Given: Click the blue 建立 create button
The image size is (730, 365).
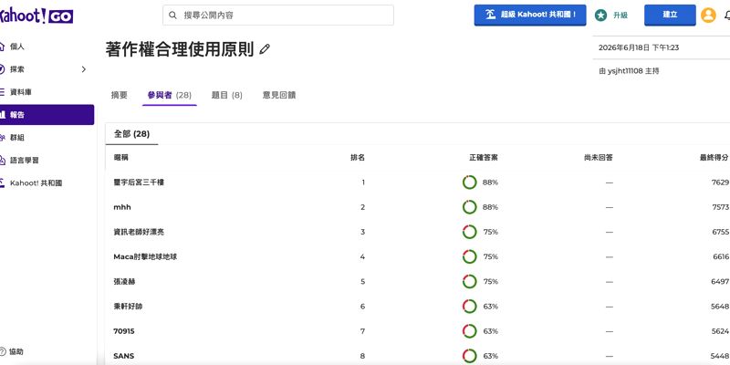Looking at the screenshot, I should (x=670, y=15).
